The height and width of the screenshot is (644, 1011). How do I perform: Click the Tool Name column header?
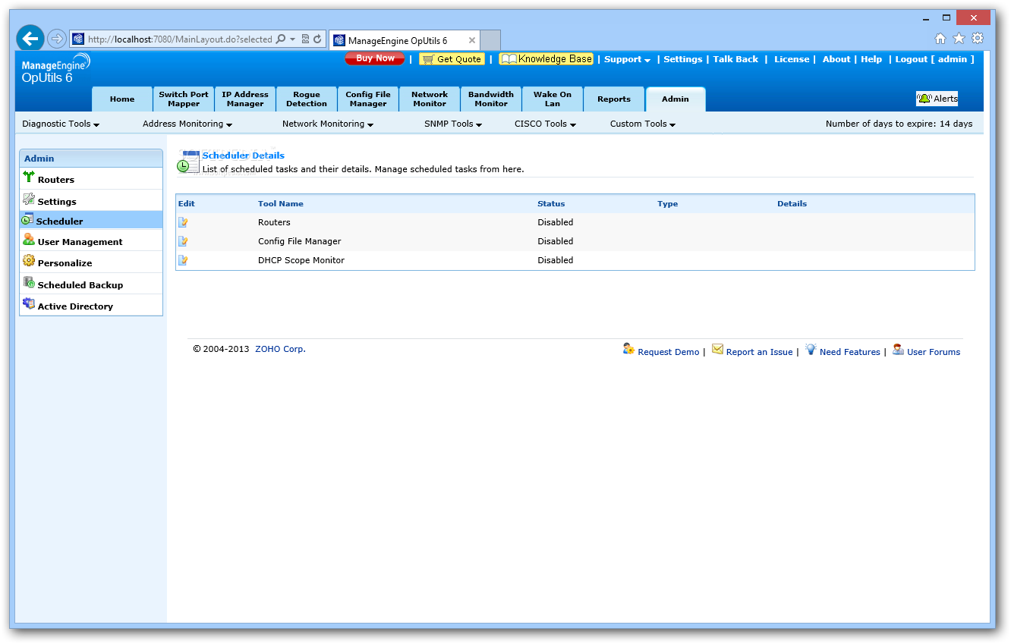pos(281,203)
